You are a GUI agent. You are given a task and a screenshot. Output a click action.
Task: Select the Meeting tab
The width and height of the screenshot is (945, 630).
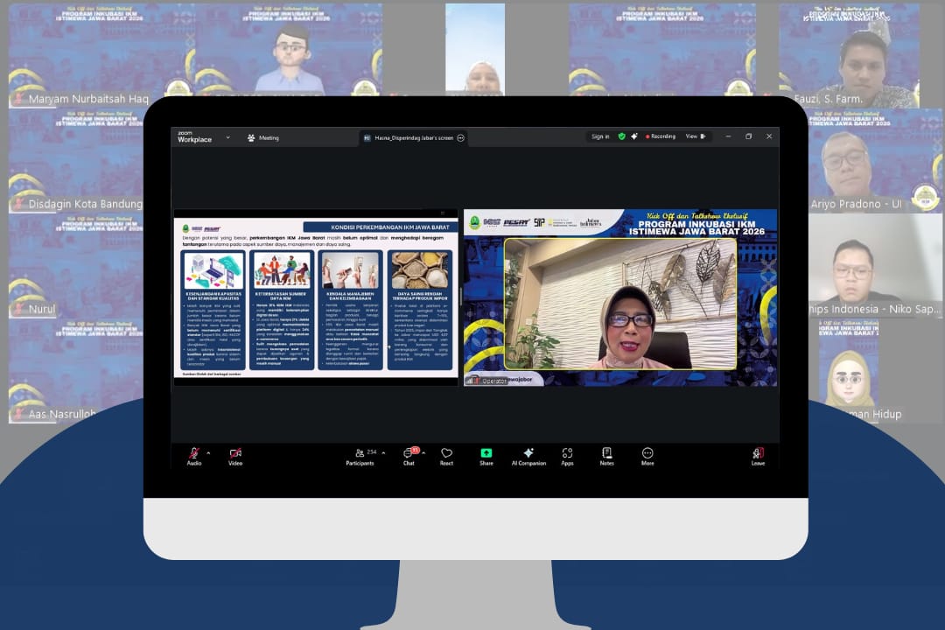[262, 137]
